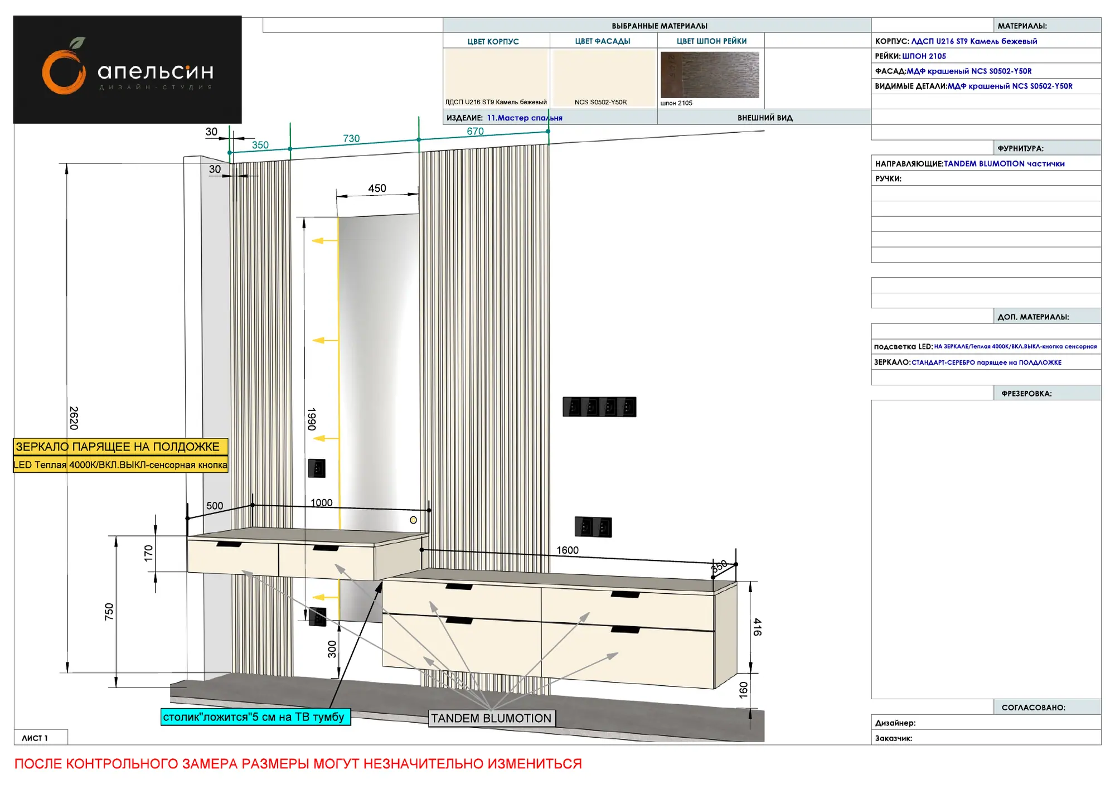Click the LED Теплая 4000К yellow note
Screen dimensions: 1115x789
[120, 464]
